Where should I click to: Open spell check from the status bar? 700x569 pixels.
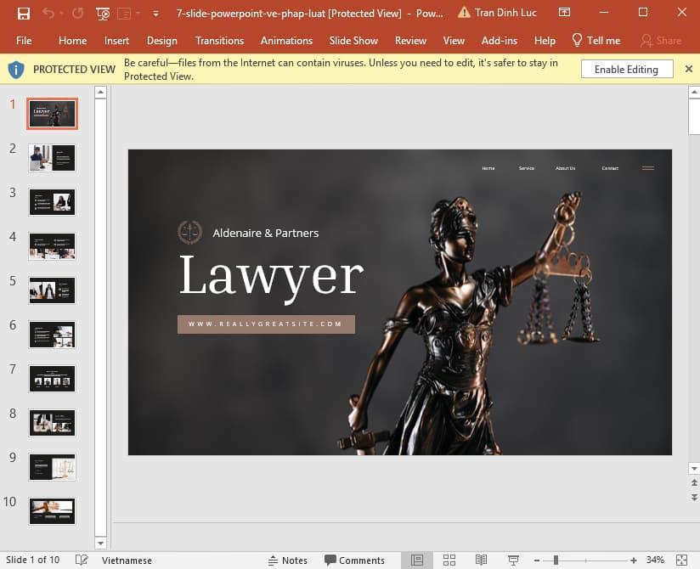[82, 560]
